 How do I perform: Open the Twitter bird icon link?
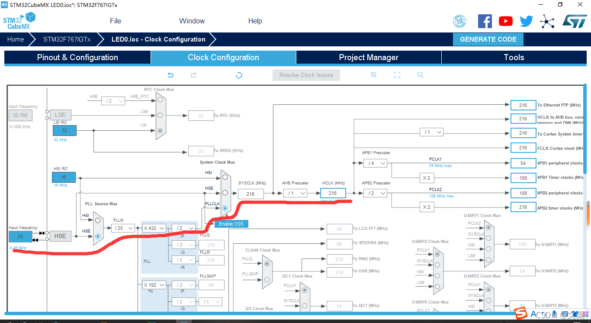point(527,21)
